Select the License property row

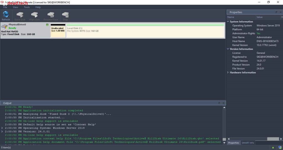point(255,53)
